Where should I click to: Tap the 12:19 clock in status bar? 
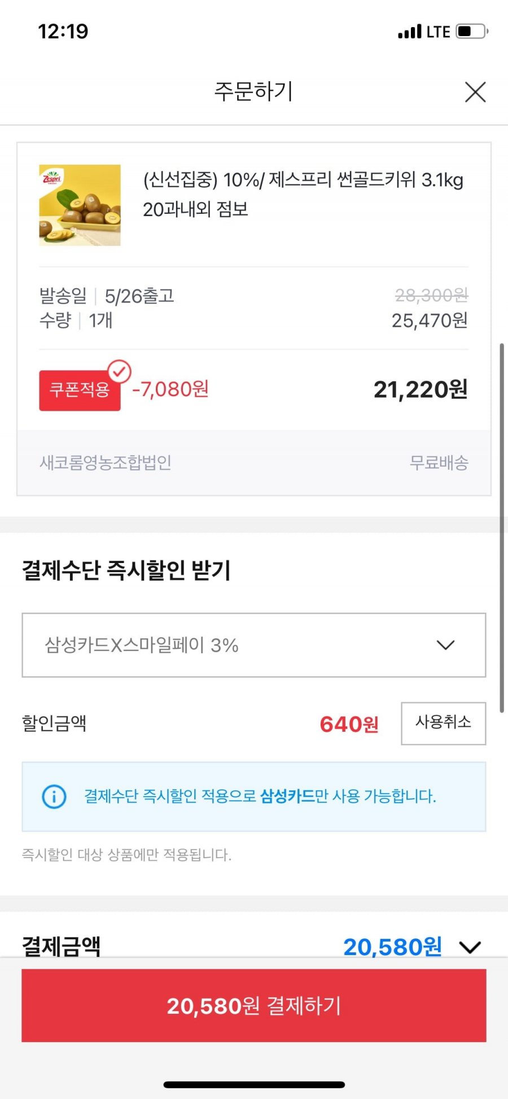click(63, 31)
